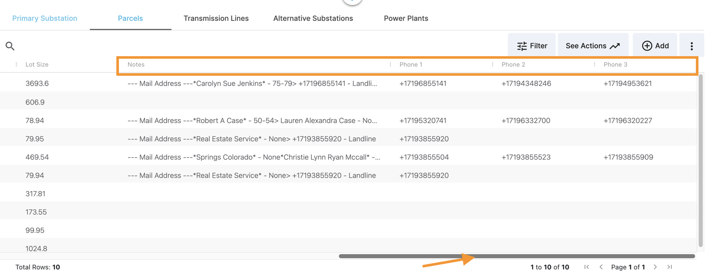The height and width of the screenshot is (275, 714).
Task: Open the Parcels tab
Action: pos(130,18)
